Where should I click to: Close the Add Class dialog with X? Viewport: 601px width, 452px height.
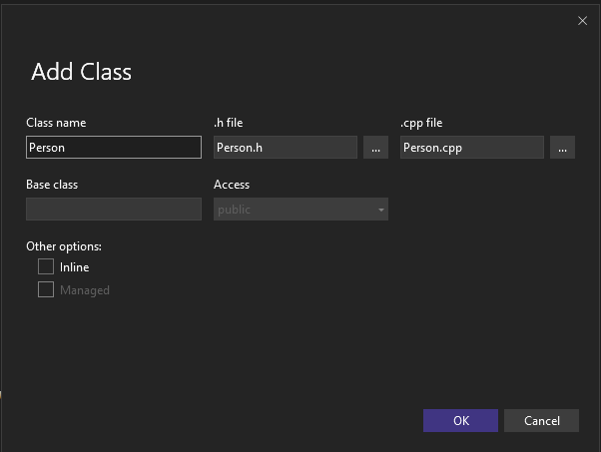582,20
